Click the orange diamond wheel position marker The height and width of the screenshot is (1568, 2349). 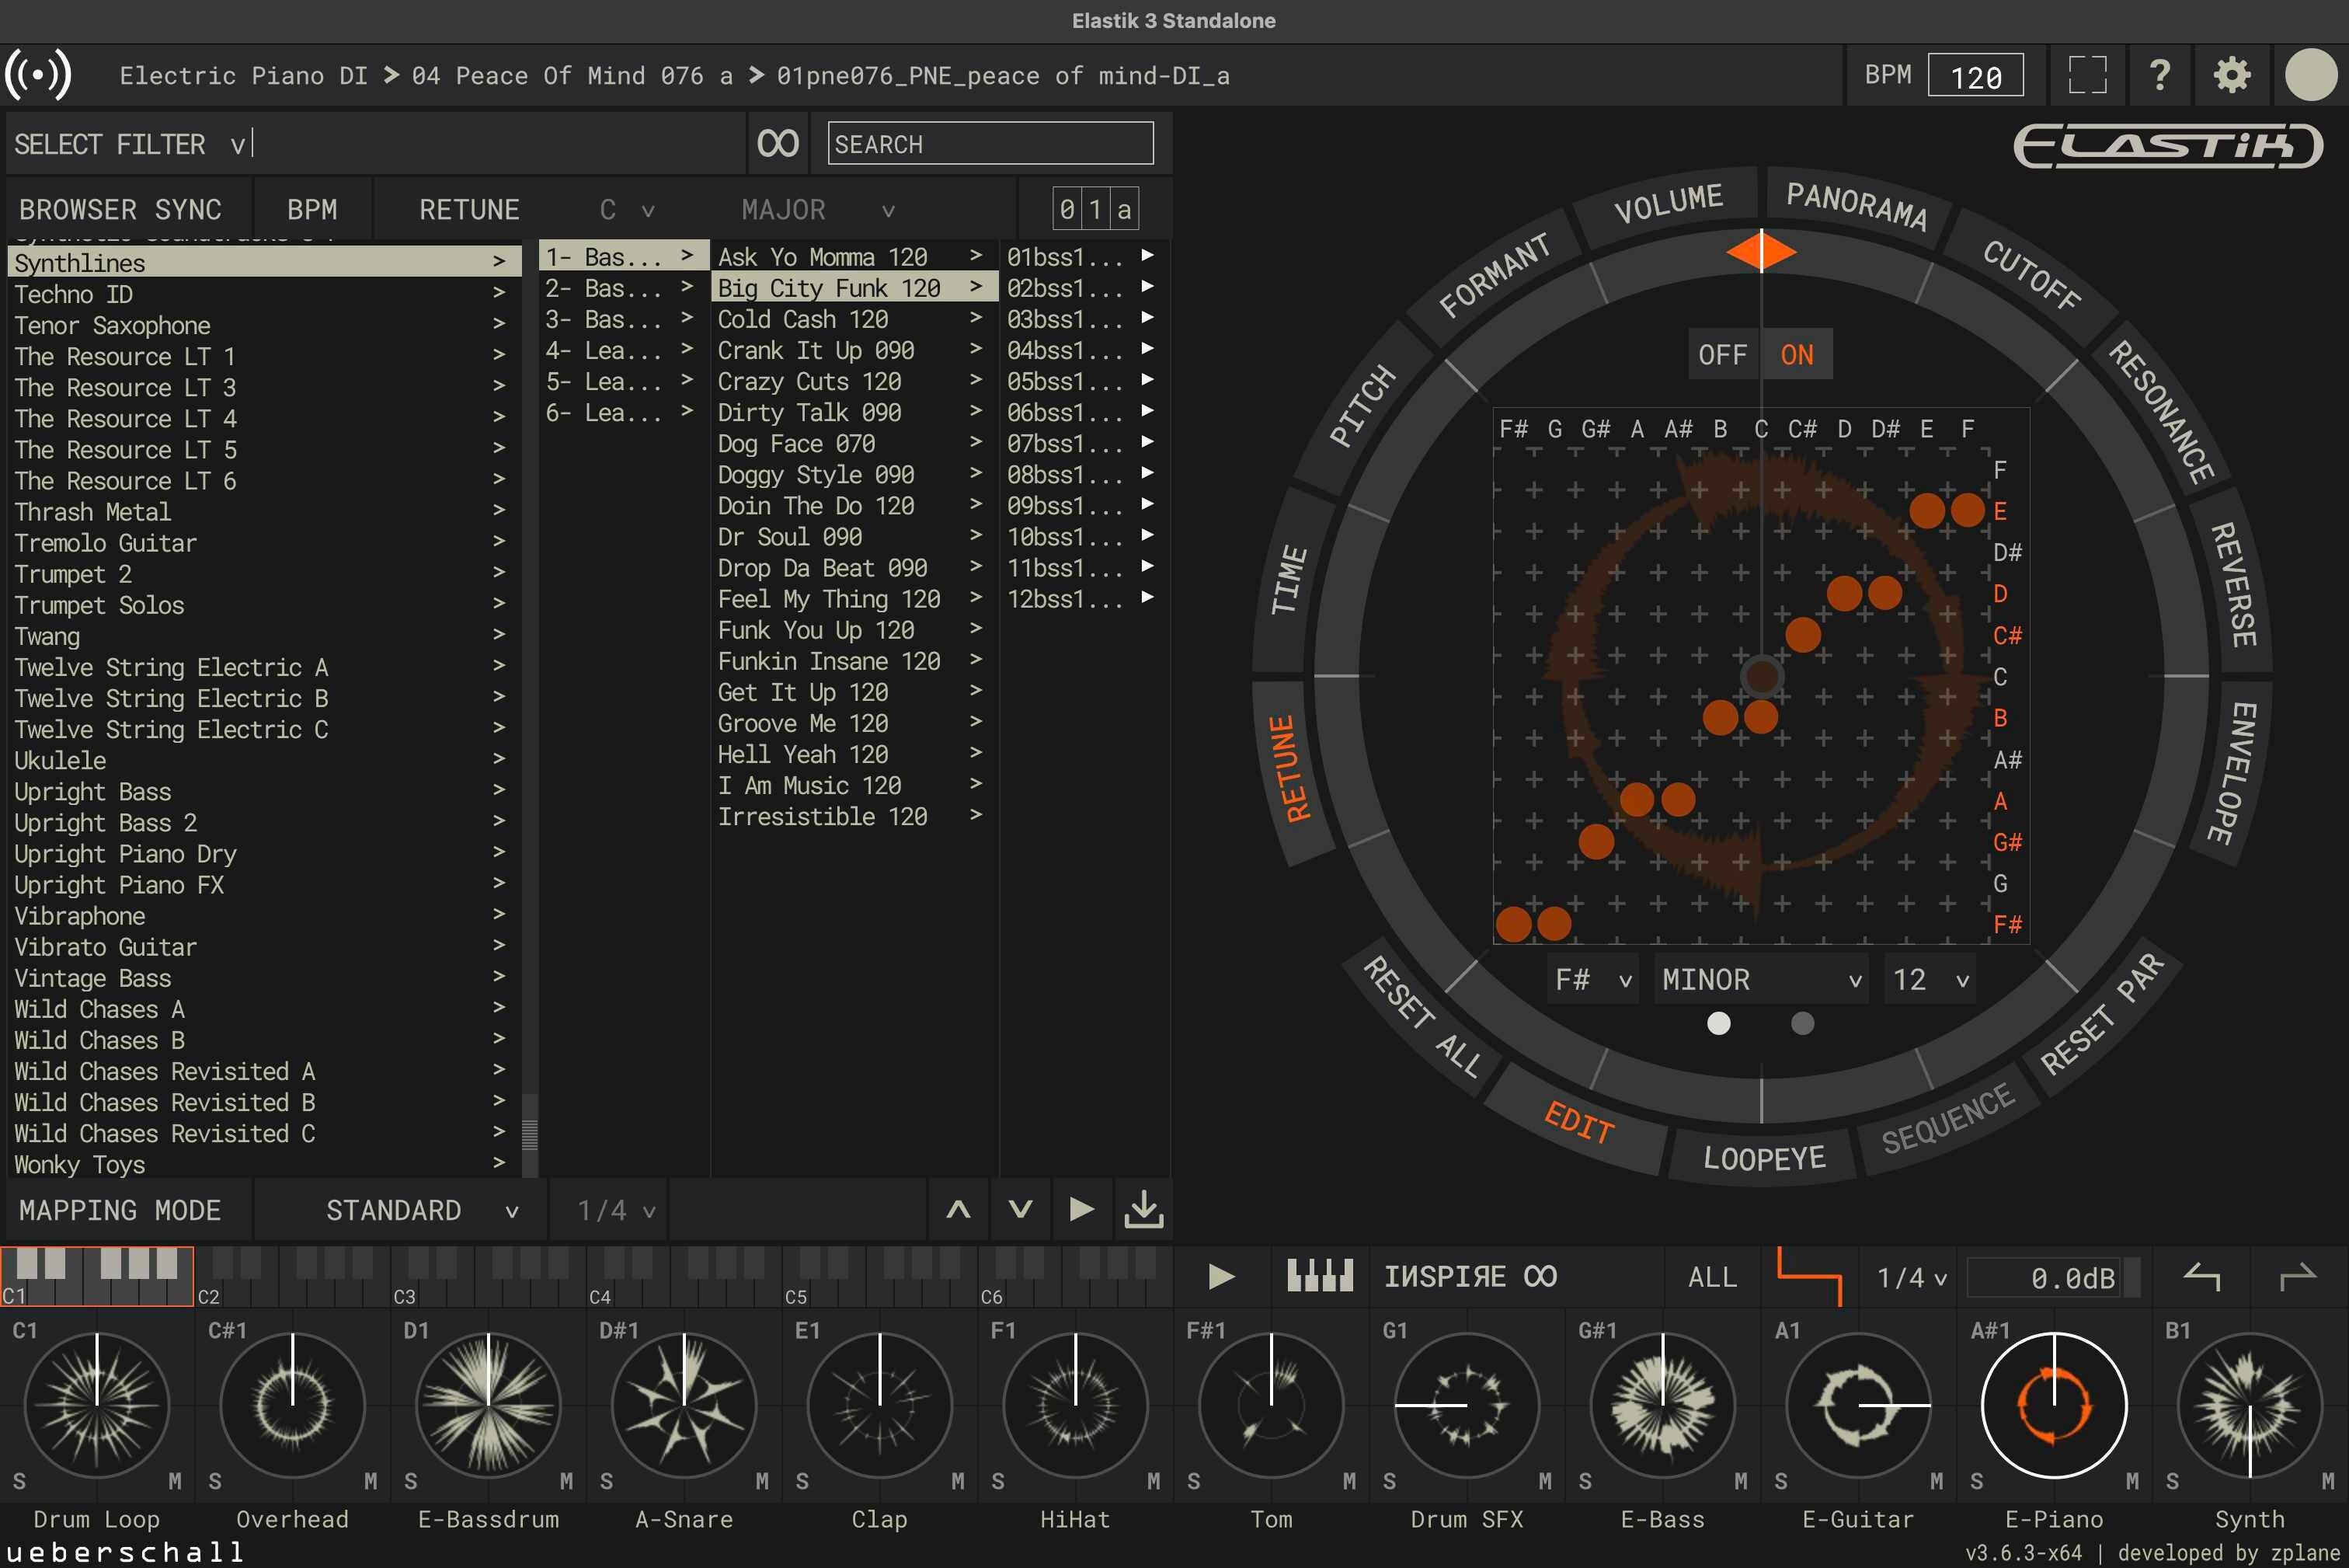(x=1761, y=251)
